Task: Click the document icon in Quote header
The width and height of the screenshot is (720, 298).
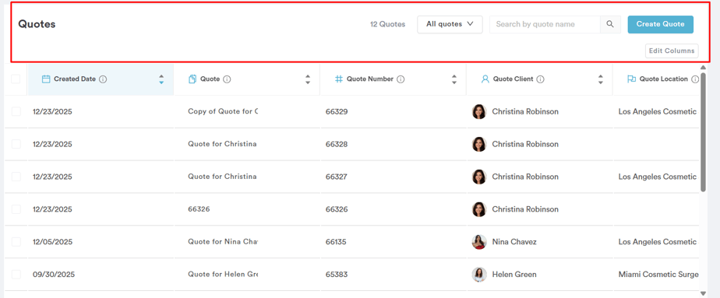Action: (x=192, y=79)
